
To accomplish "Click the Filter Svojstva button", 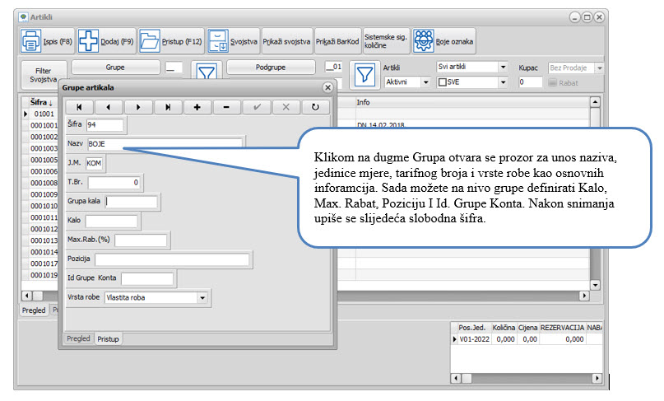I will [44, 75].
